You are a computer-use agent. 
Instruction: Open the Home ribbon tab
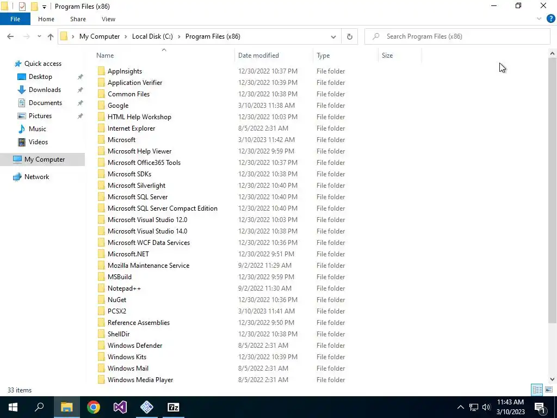[x=46, y=19]
